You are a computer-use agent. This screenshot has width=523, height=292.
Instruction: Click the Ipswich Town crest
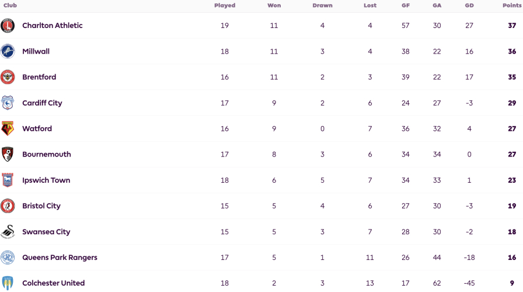click(x=8, y=180)
